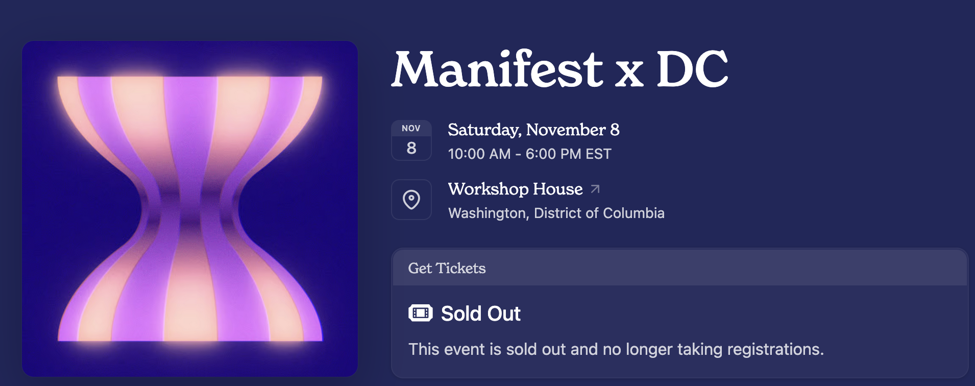Open the Workshop House venue link
The height and width of the screenshot is (386, 975).
pyautogui.click(x=515, y=189)
